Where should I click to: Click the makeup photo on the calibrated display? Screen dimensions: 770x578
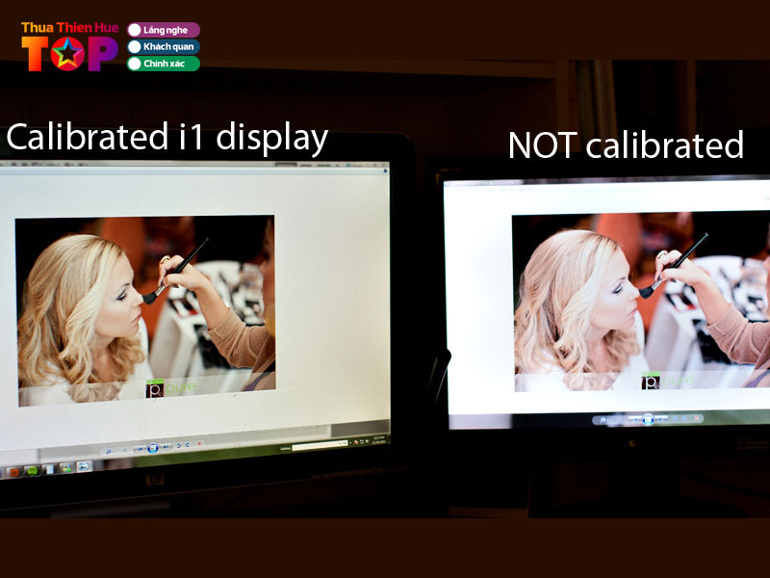click(x=144, y=308)
